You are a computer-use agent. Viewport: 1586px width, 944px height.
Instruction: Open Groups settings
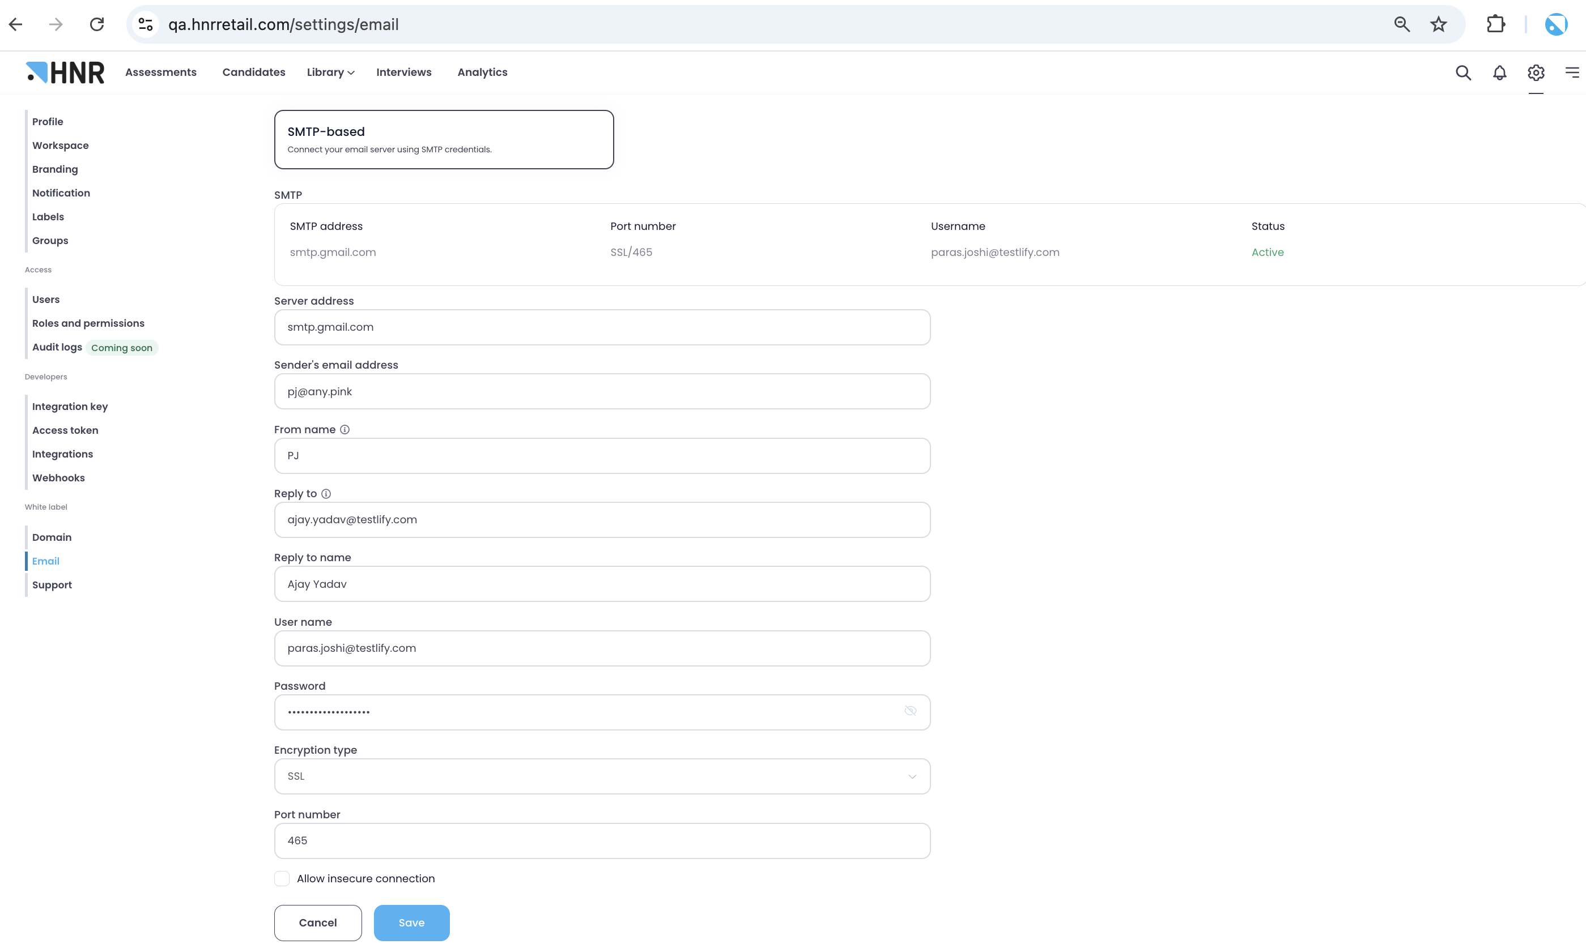tap(50, 241)
